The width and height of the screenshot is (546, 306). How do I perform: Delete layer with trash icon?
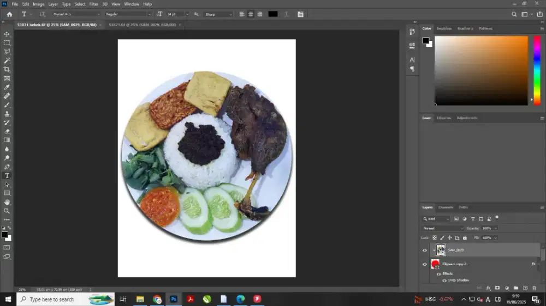(534, 288)
